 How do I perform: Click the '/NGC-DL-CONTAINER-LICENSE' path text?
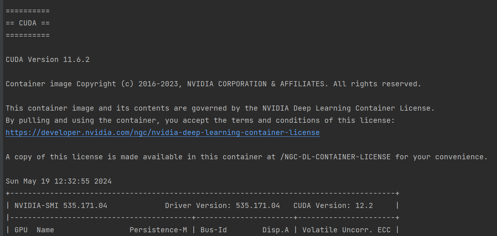click(x=335, y=157)
